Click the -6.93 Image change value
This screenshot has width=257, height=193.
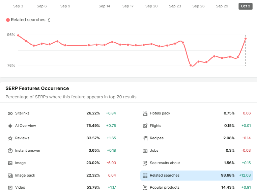point(111,163)
